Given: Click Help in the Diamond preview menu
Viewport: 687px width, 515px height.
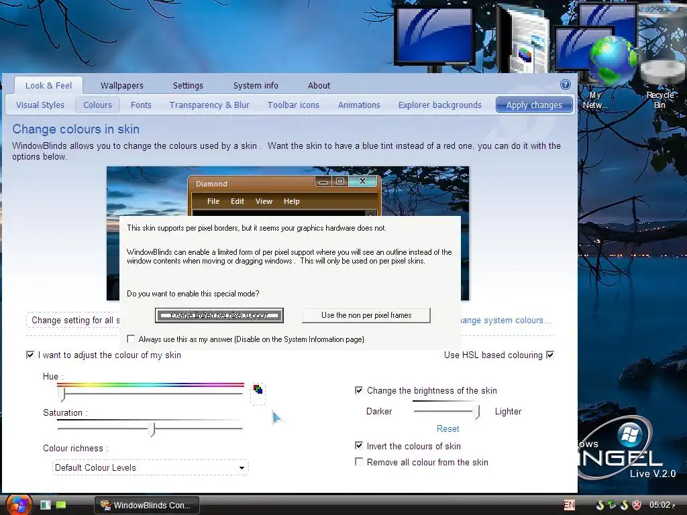Looking at the screenshot, I should tap(291, 201).
